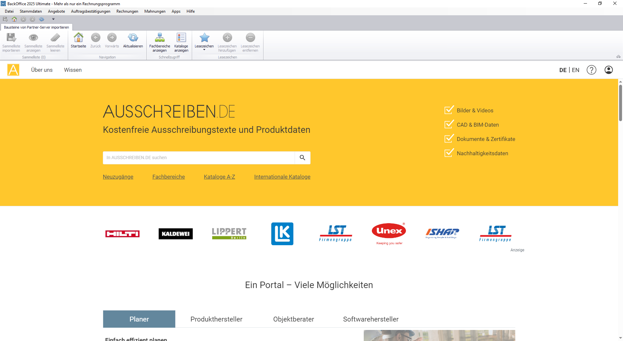
Task: Open the Wissen page
Action: coord(73,70)
